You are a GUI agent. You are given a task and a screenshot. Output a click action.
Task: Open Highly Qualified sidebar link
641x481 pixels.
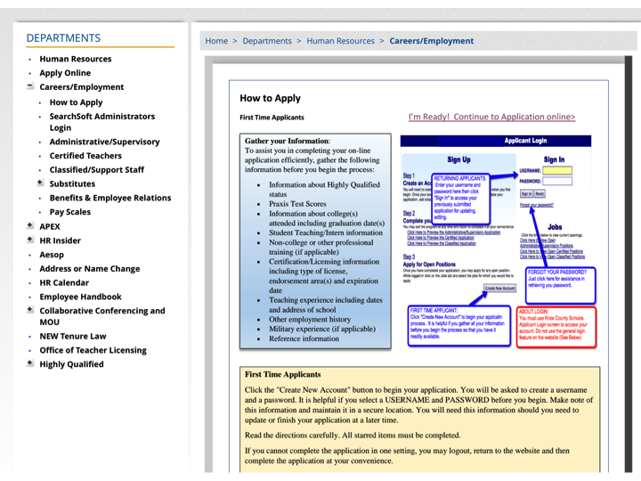click(71, 364)
